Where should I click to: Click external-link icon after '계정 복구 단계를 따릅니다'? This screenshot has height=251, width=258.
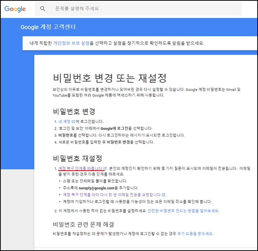coord(105,168)
